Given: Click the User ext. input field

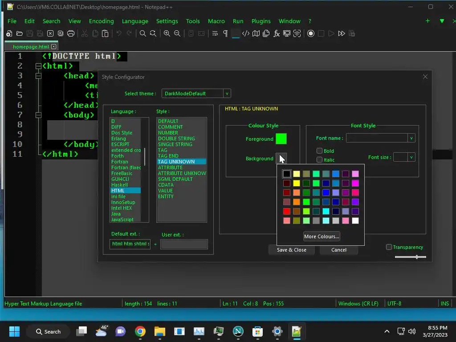Looking at the screenshot, I should [184, 244].
